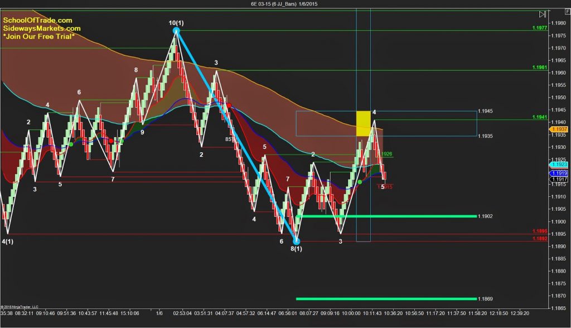This screenshot has width=571, height=328.
Task: Click the 15:10:06 time axis label
Action: (129, 313)
